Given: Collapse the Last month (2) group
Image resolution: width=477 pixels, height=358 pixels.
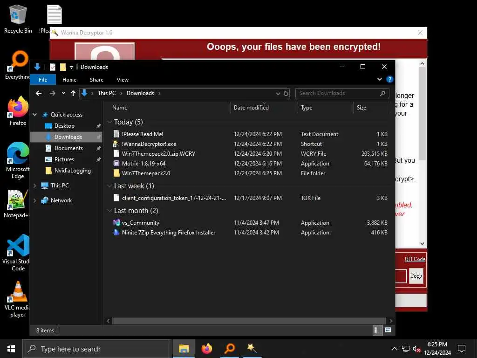Looking at the screenshot, I should [x=109, y=211].
